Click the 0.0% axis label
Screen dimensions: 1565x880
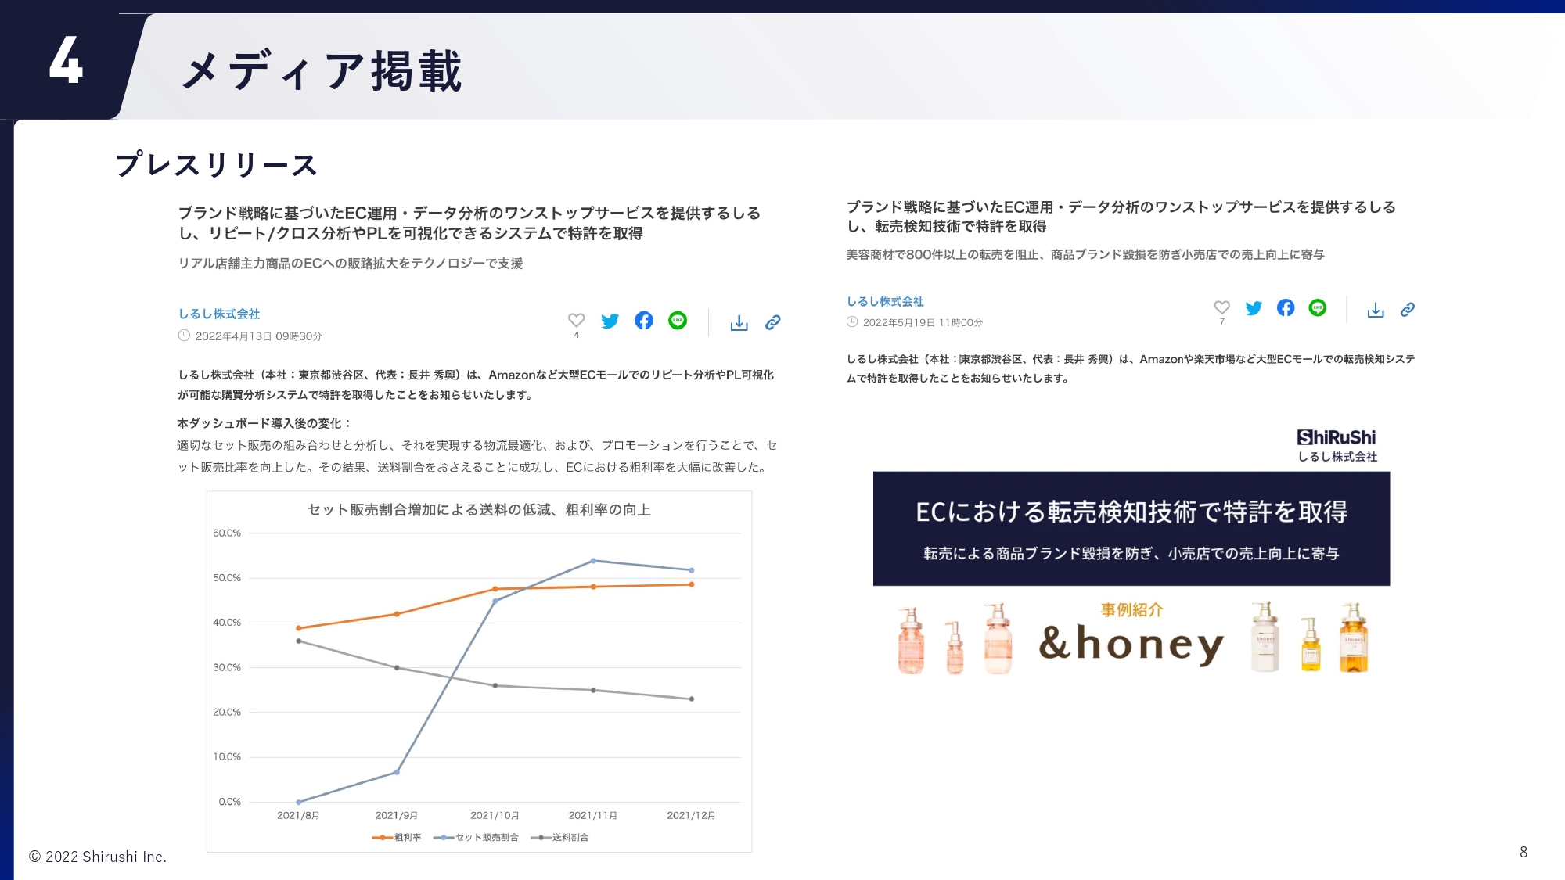(x=229, y=802)
